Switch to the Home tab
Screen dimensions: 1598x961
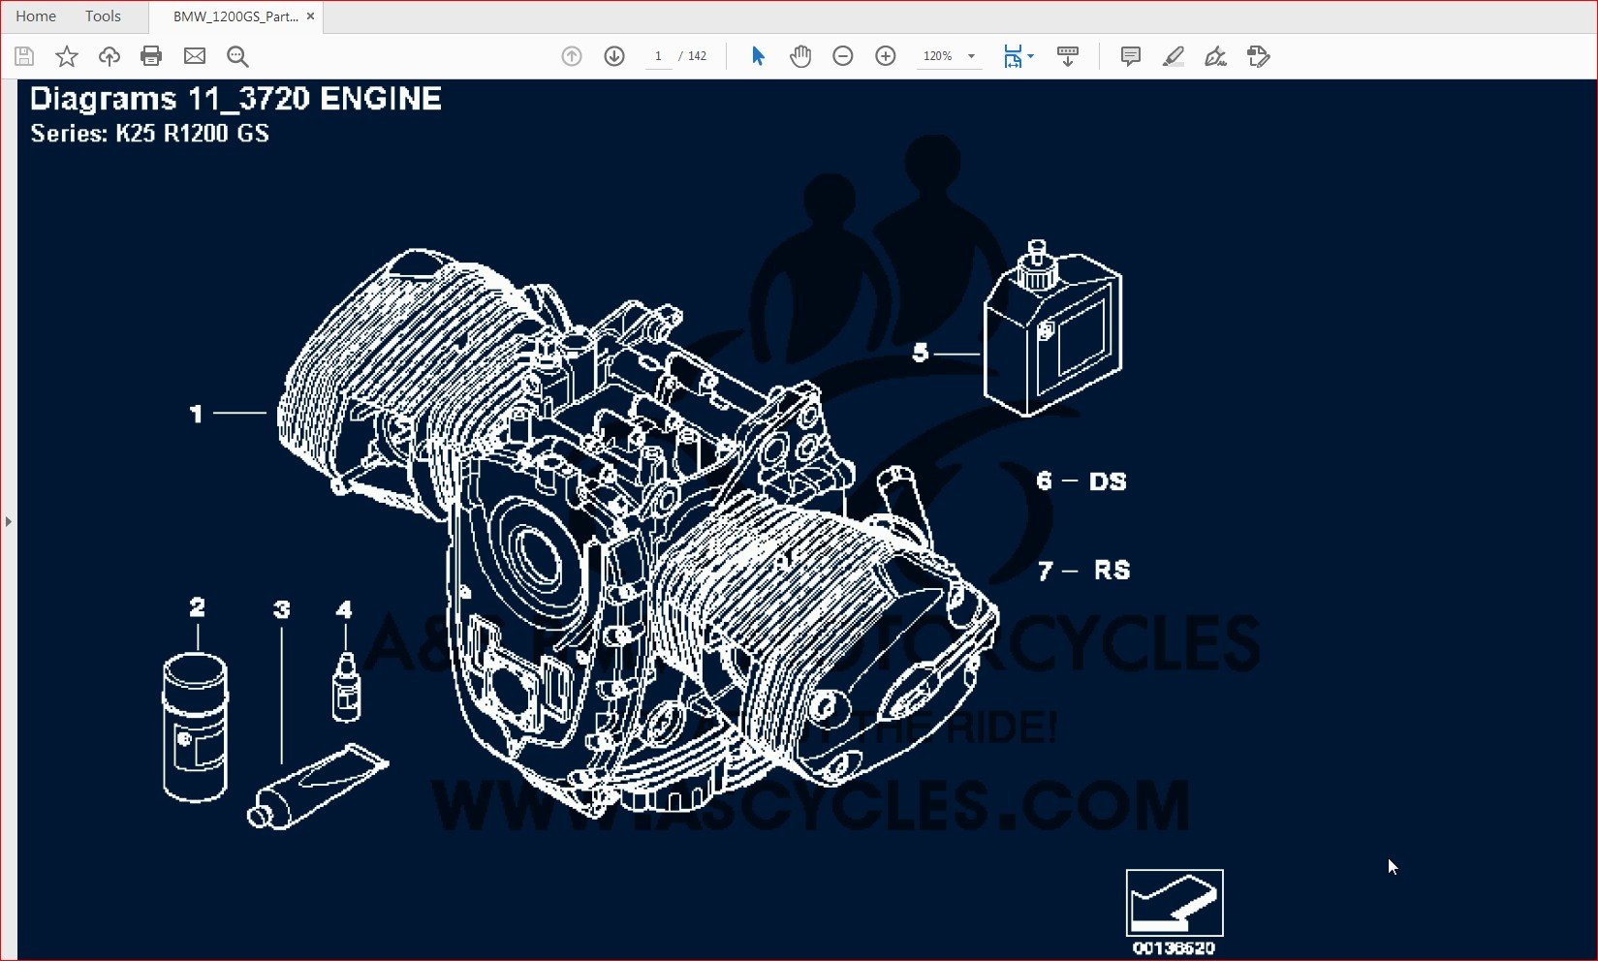36,16
